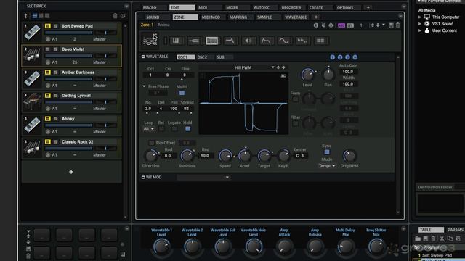Toggle the Hold checkbox
The height and width of the screenshot is (261, 465).
point(187,129)
